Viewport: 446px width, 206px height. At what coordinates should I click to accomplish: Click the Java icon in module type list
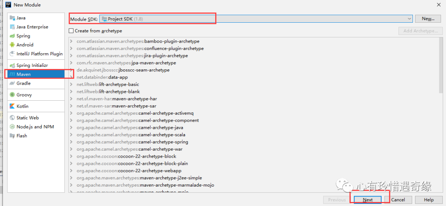point(12,18)
